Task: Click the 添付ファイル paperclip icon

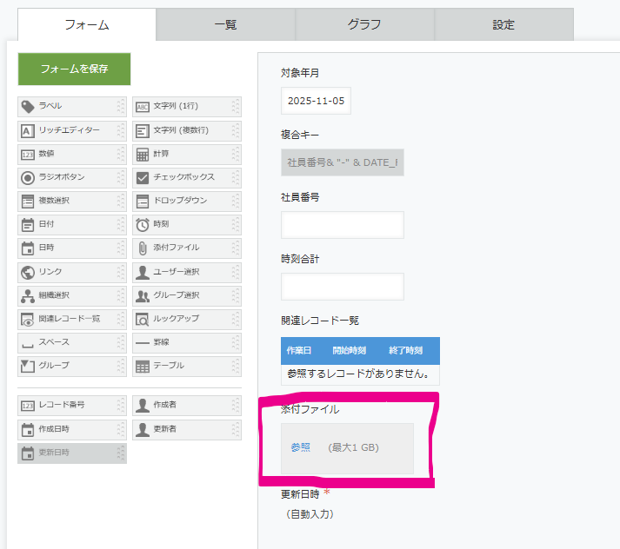Action: click(x=143, y=248)
